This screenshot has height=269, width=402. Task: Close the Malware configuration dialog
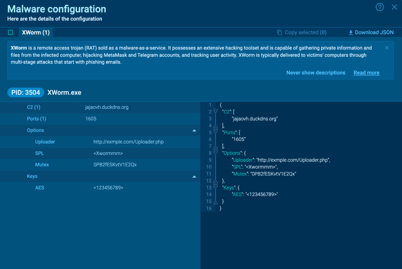(x=394, y=7)
